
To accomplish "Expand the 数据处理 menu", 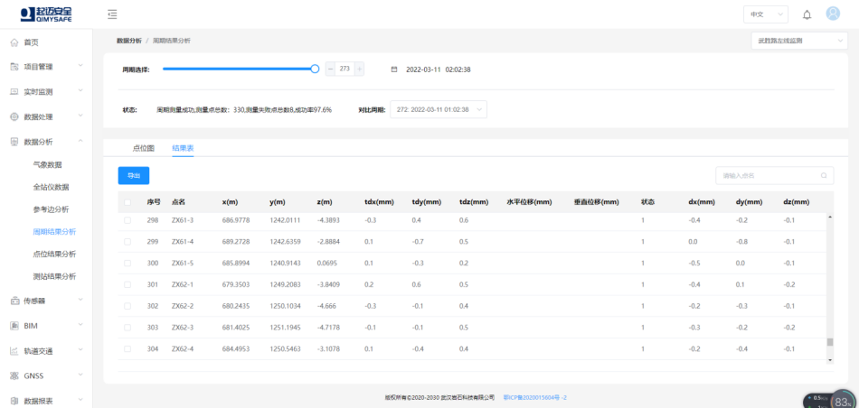I will (80, 116).
